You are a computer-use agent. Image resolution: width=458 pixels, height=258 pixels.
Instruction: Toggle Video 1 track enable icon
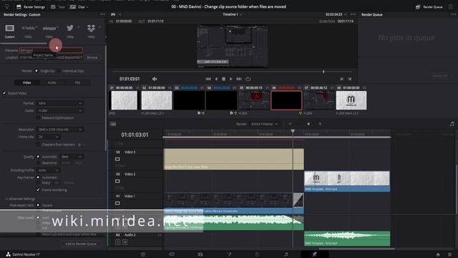[117, 203]
